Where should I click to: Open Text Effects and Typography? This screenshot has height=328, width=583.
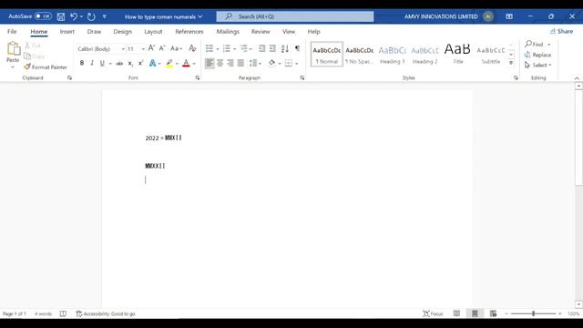(x=152, y=63)
